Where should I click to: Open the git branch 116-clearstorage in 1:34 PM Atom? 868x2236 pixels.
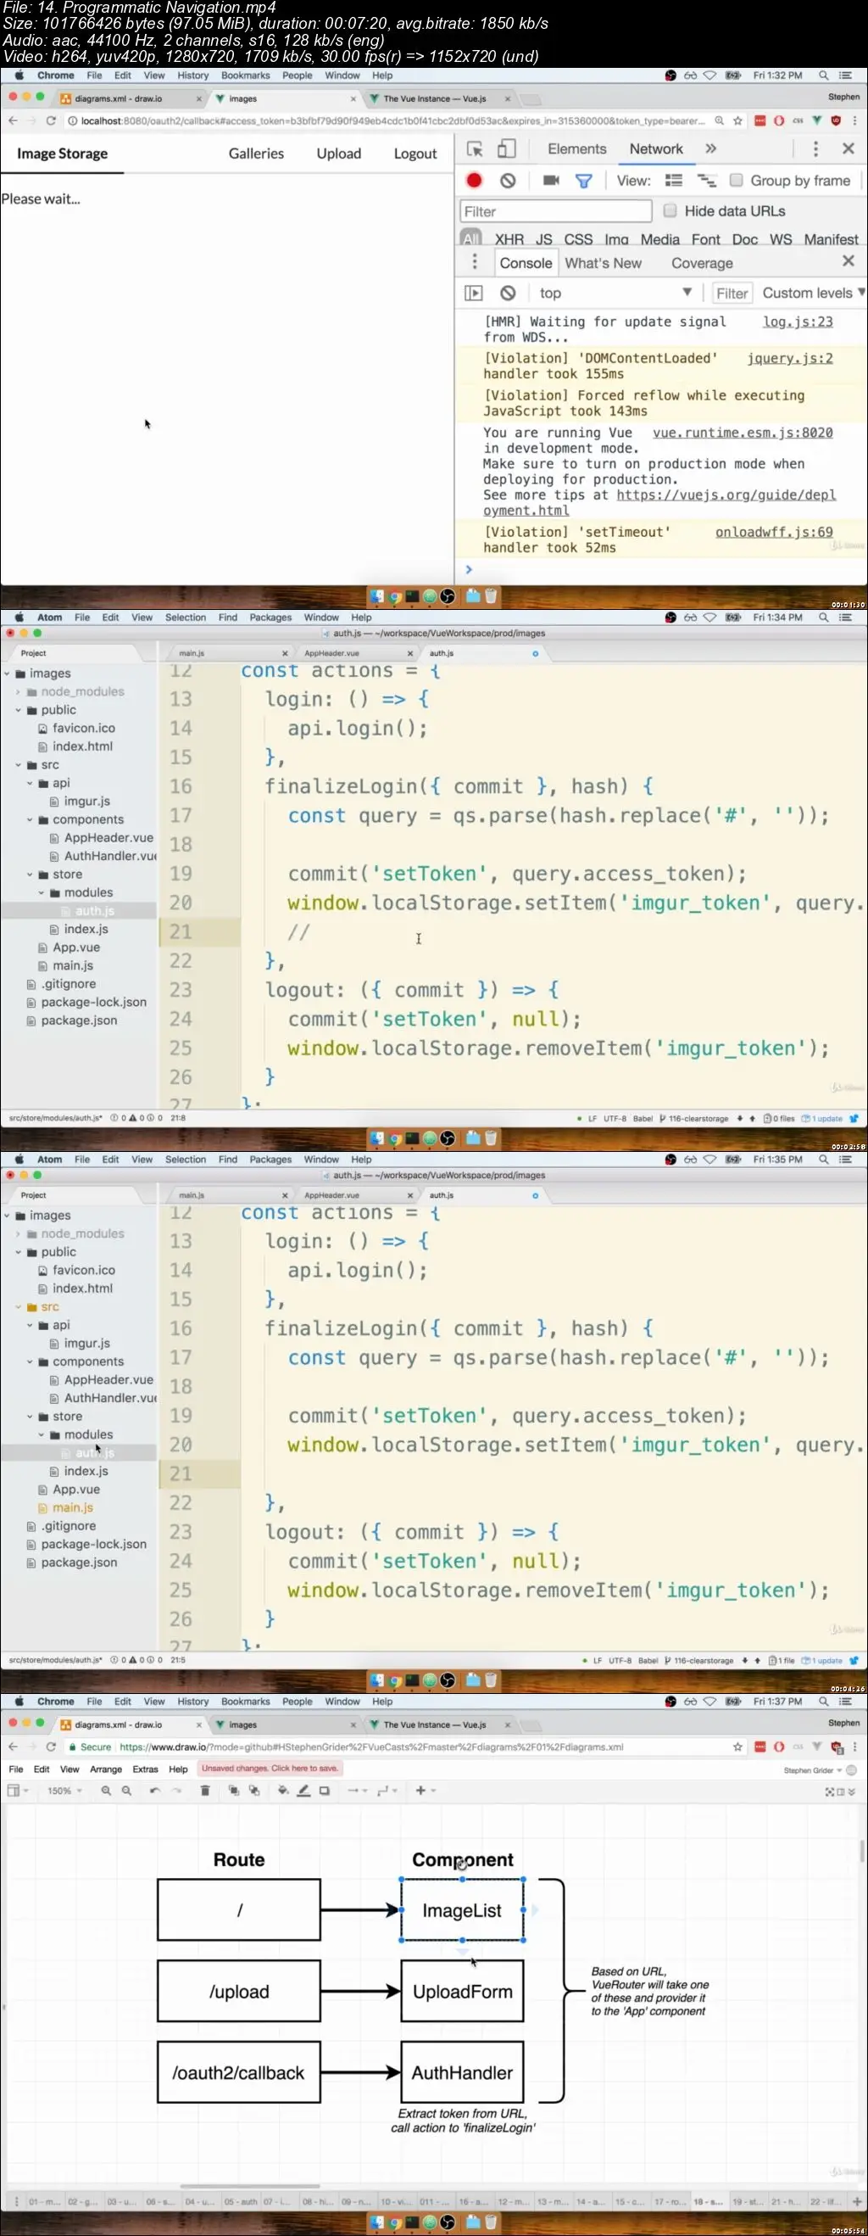pos(693,1119)
